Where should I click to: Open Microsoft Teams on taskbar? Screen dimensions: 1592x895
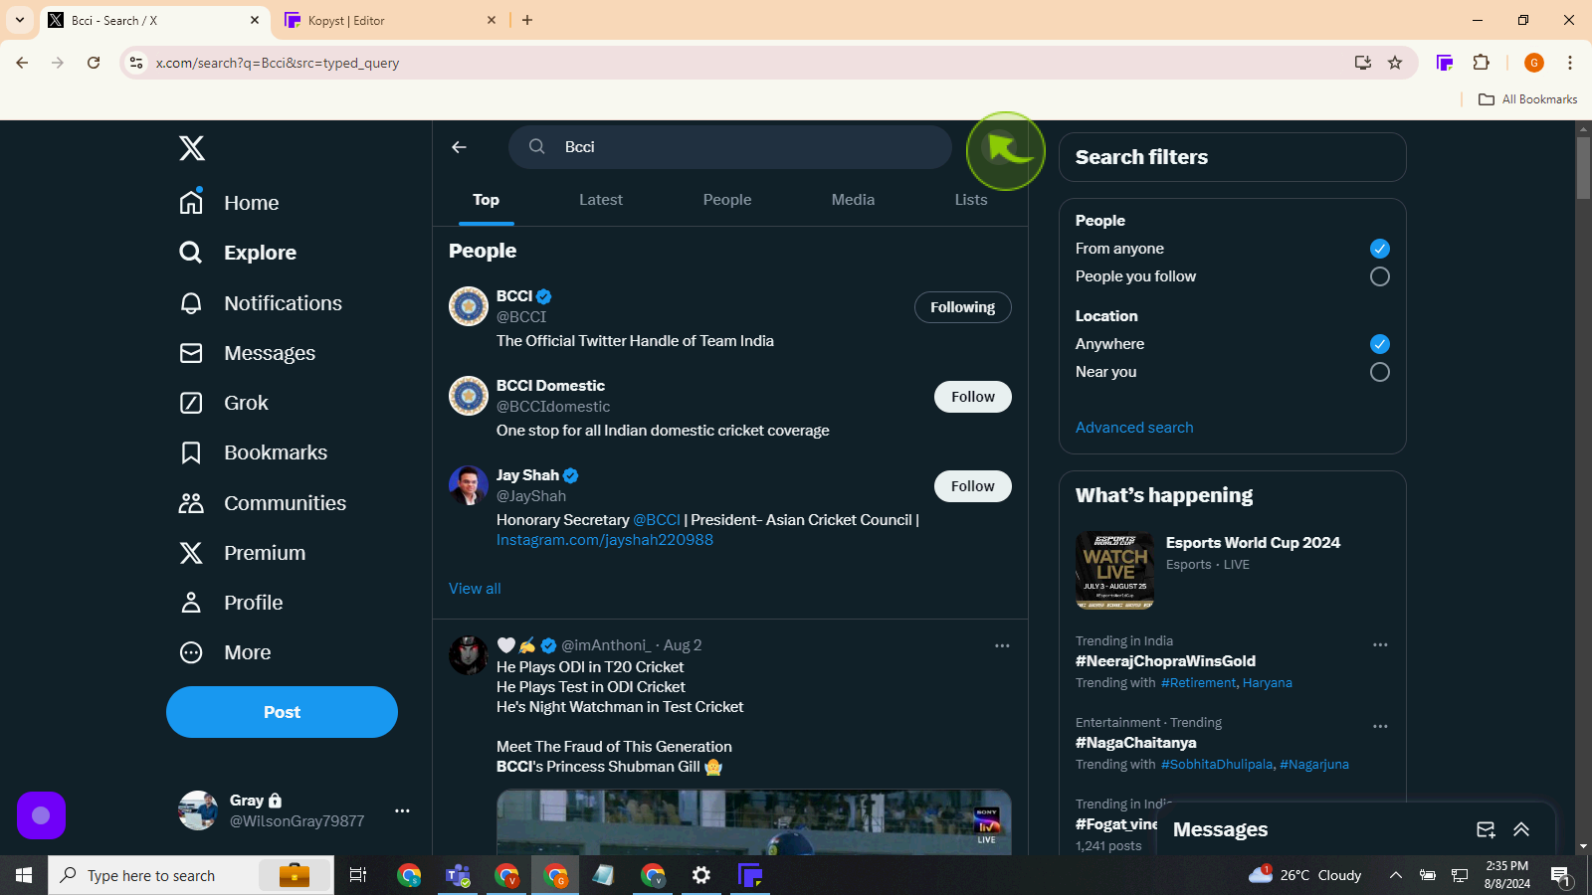point(458,875)
